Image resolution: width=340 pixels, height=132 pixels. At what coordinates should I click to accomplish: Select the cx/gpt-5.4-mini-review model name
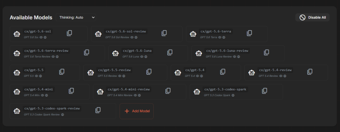[129, 89]
